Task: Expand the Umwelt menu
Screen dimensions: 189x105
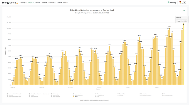Action: [44, 2]
